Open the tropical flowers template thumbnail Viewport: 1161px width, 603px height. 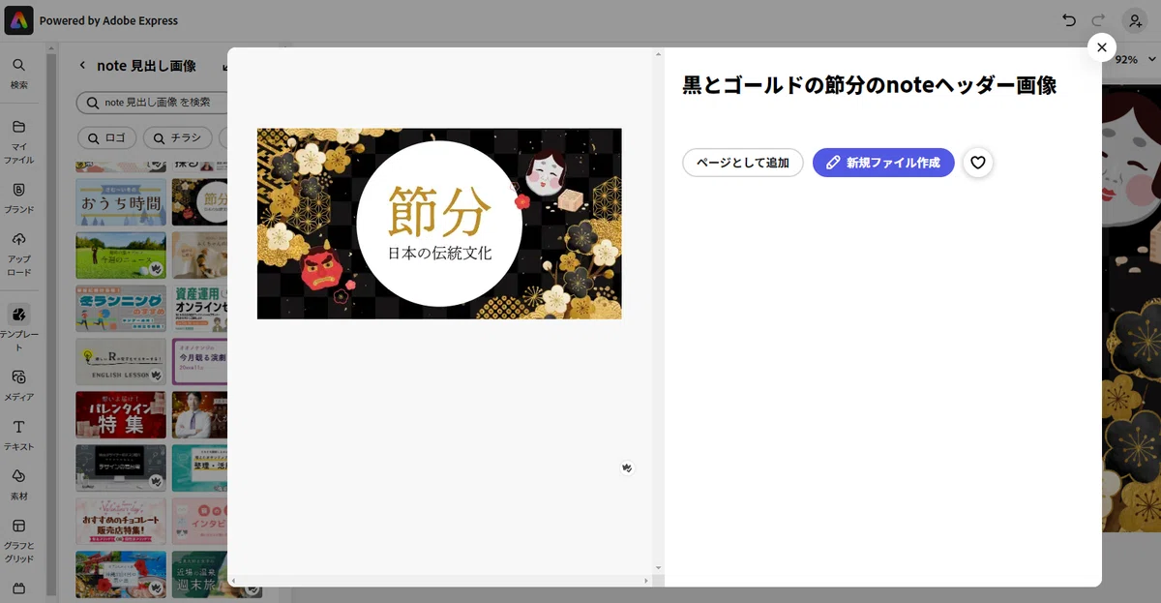(x=121, y=574)
